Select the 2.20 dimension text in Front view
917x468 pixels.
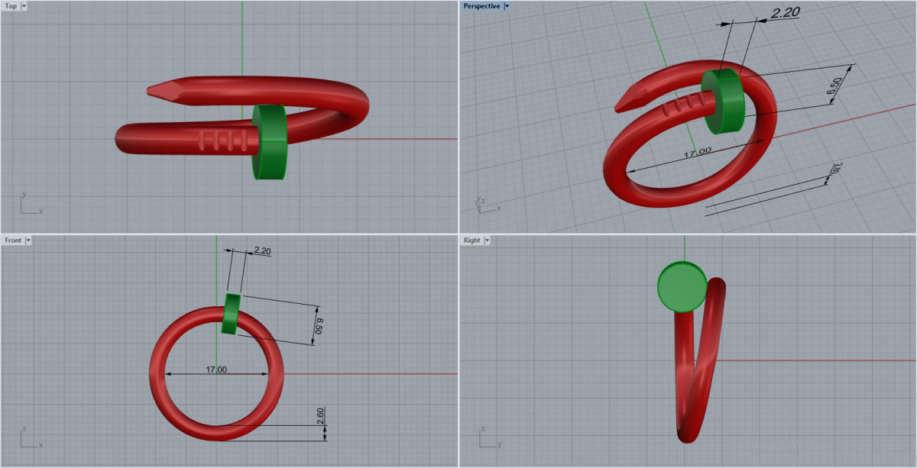click(262, 250)
